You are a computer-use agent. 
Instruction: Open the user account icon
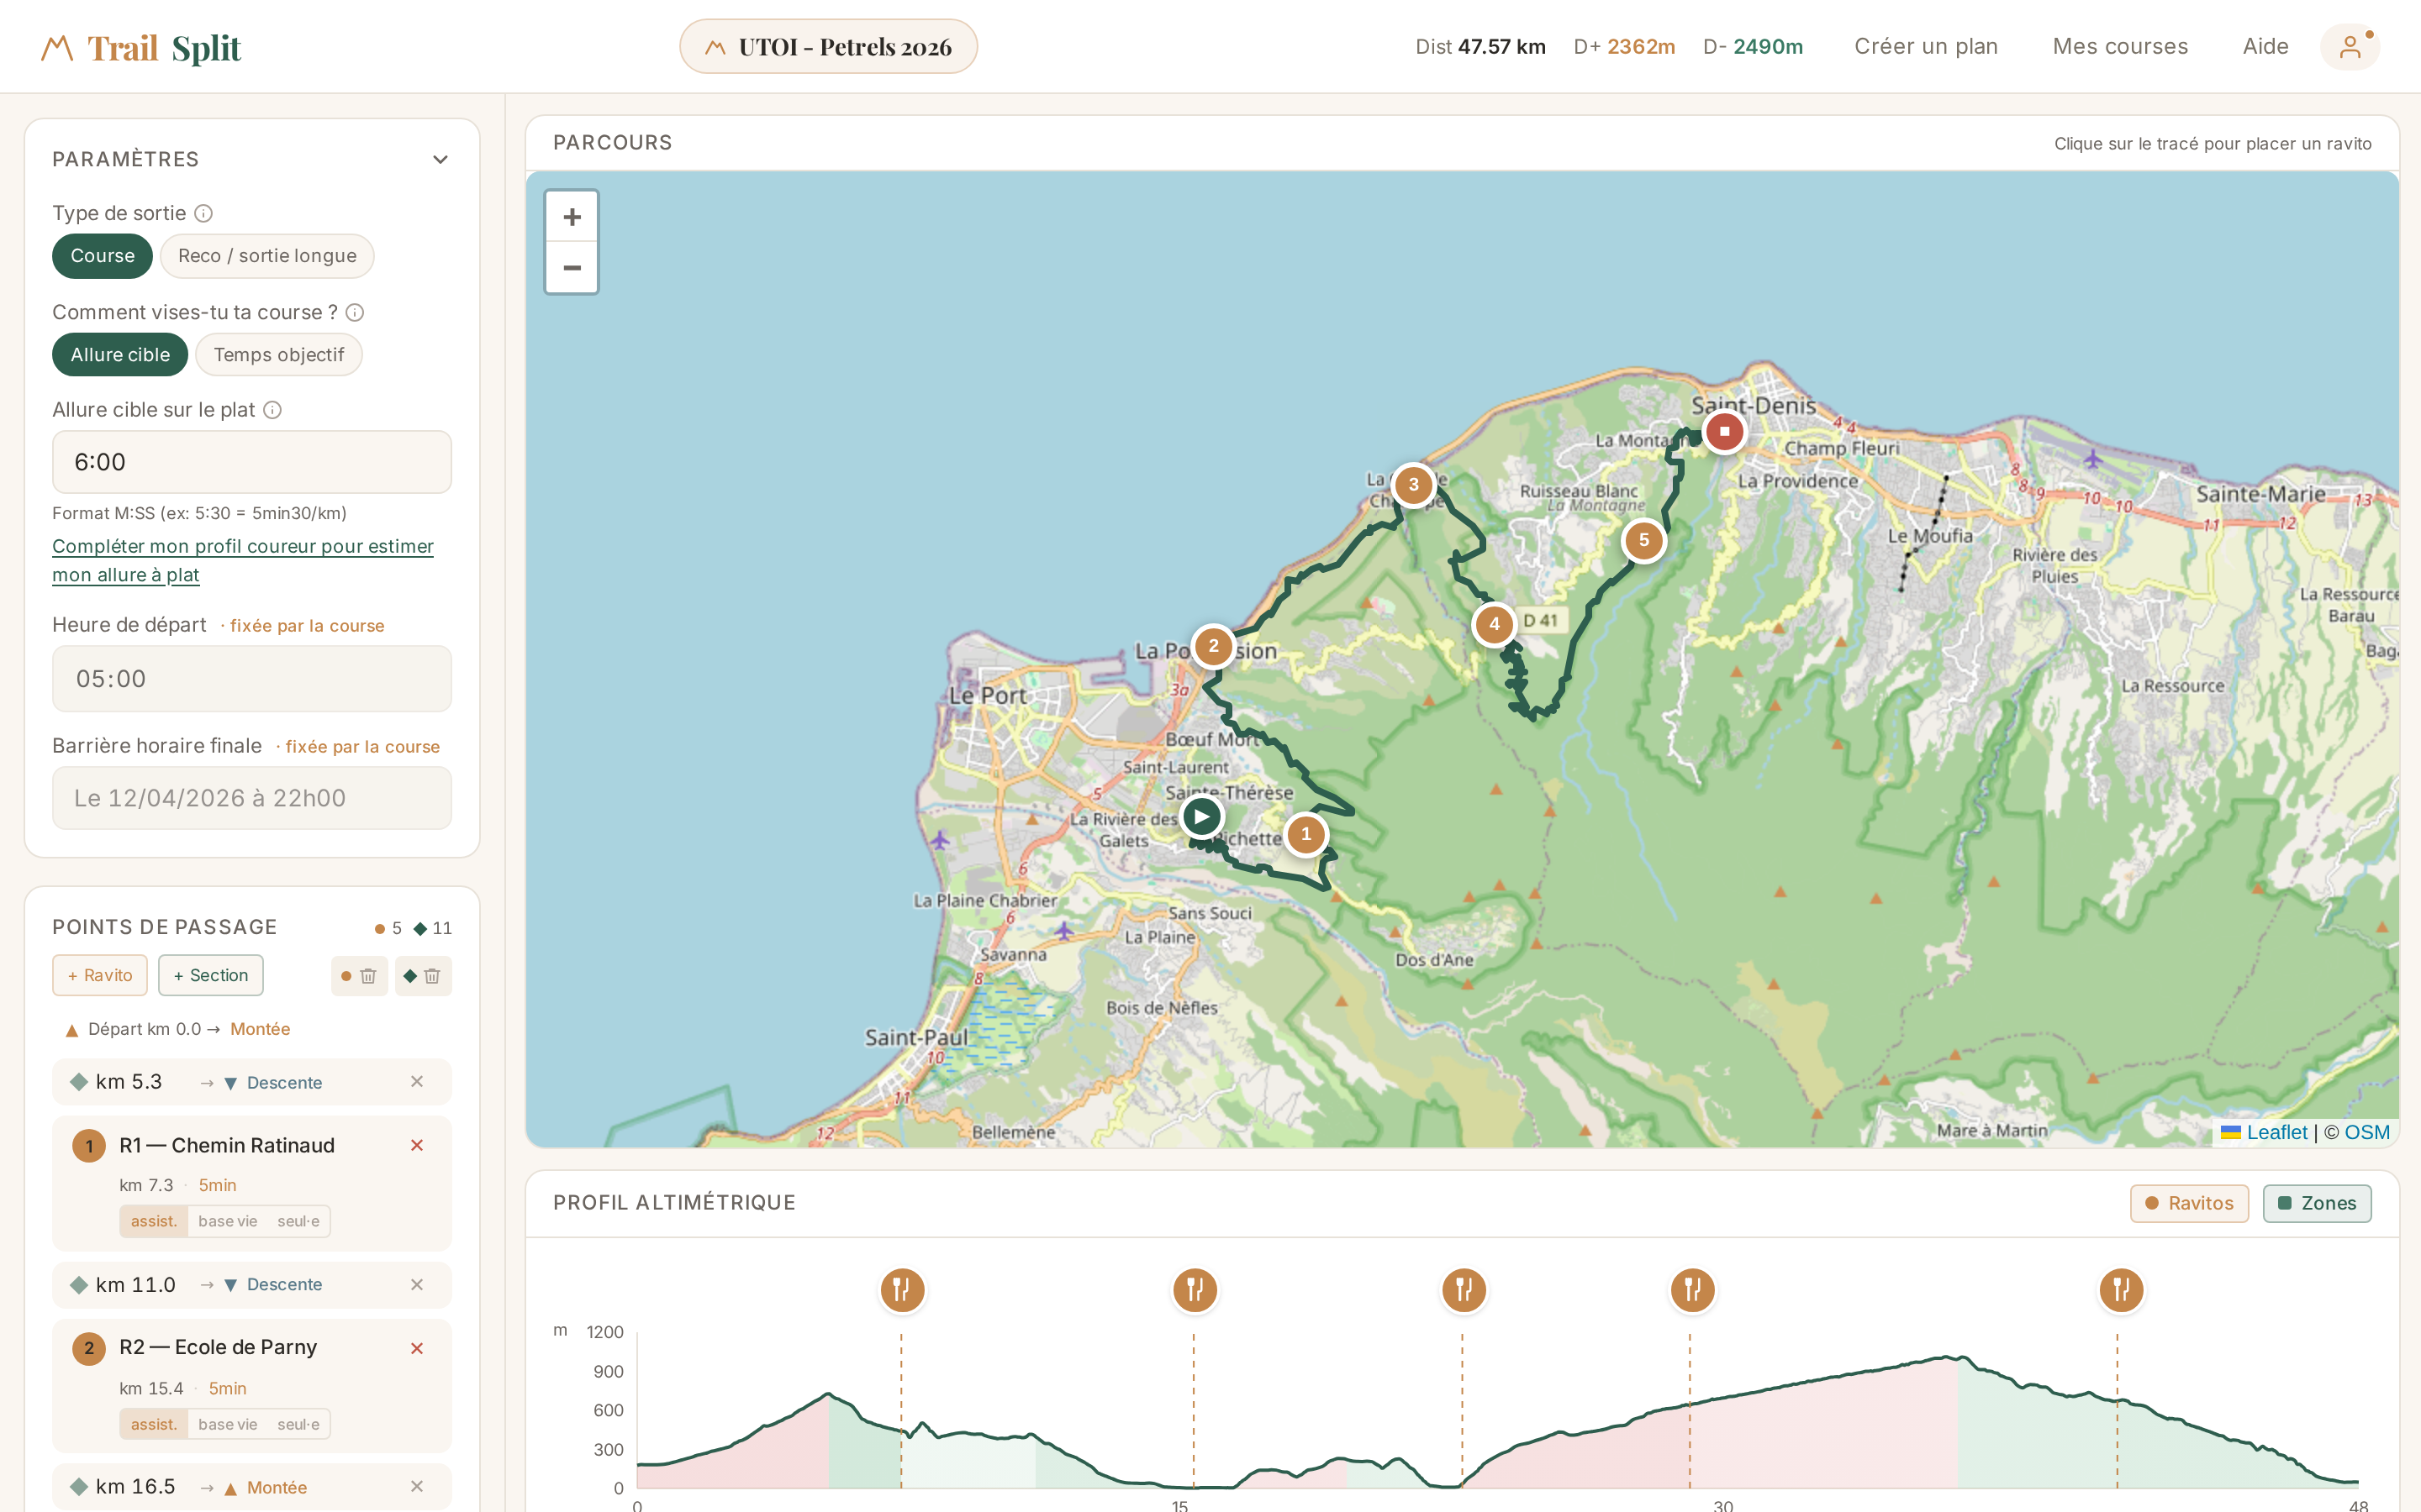point(2350,47)
